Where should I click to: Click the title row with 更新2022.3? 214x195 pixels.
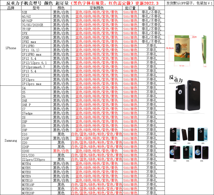point(82,3)
